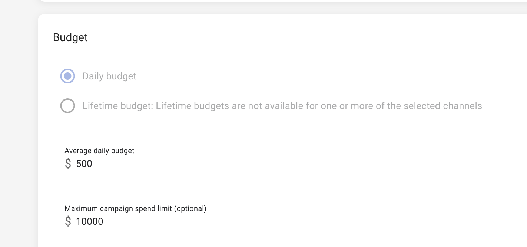Click the gray margin left of Budget card

click(x=19, y=130)
